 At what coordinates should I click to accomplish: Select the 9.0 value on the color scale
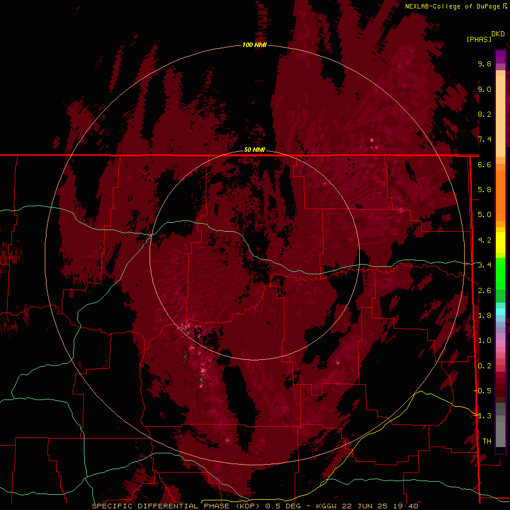(x=484, y=89)
